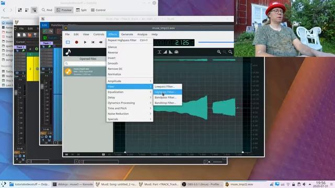Click the volume icon in system tray
This screenshot has width=335, height=188.
coord(304,184)
